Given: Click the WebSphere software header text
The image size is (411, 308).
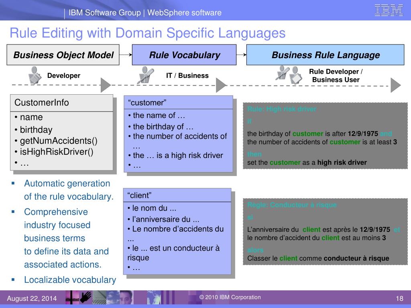Looking at the screenshot, I should point(184,12).
